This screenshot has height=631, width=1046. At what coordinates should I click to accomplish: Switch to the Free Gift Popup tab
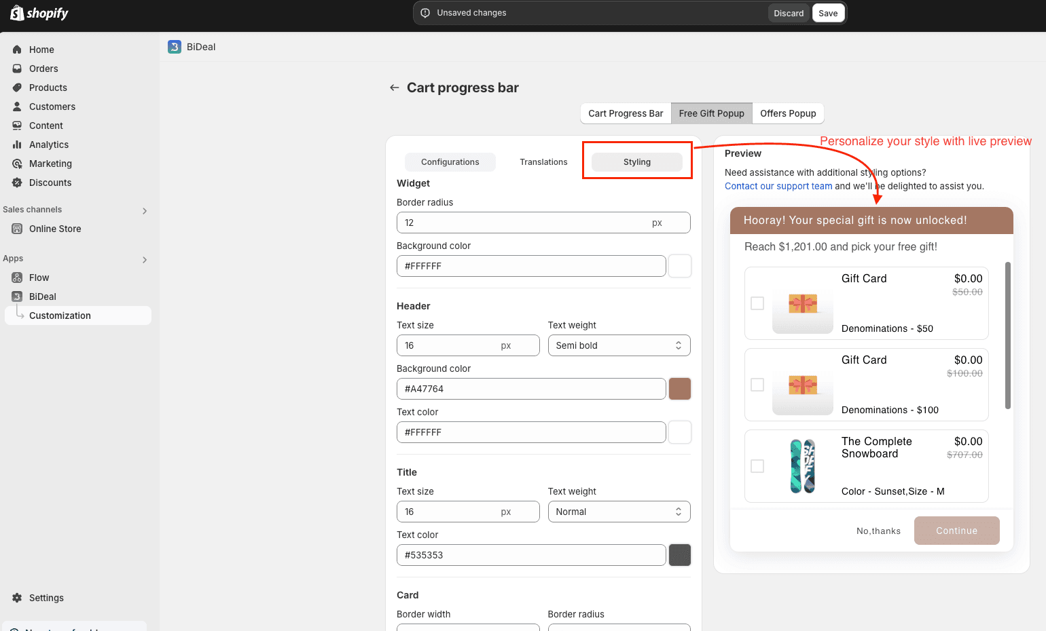711,113
